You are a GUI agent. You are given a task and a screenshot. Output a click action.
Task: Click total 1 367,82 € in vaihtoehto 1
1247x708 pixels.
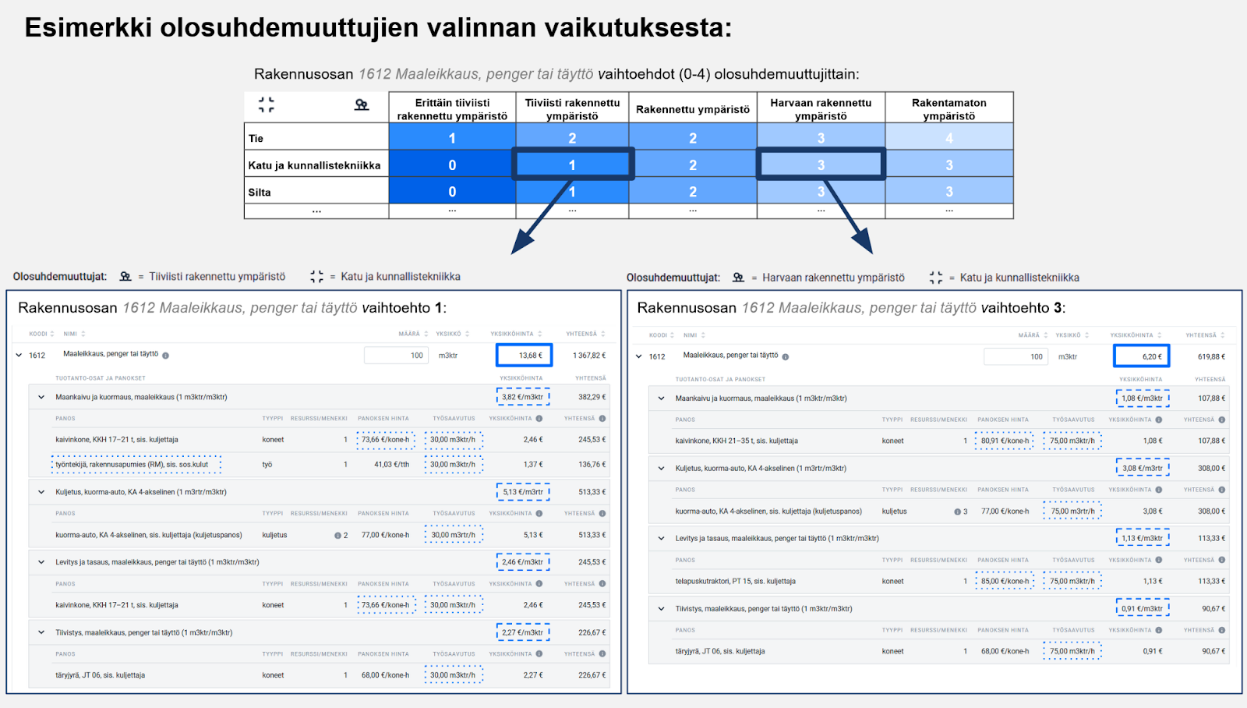[589, 356]
